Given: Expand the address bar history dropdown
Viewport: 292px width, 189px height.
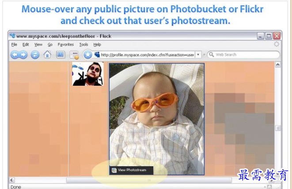Looking at the screenshot, I should [x=198, y=55].
